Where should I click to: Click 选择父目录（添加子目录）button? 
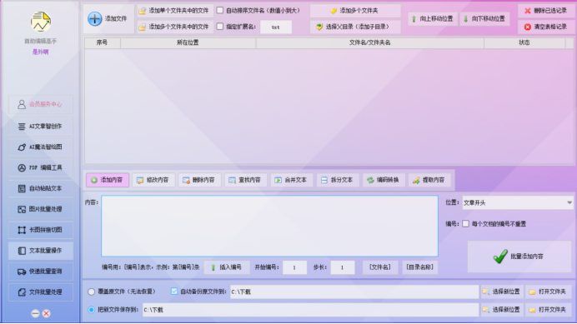tap(355, 27)
